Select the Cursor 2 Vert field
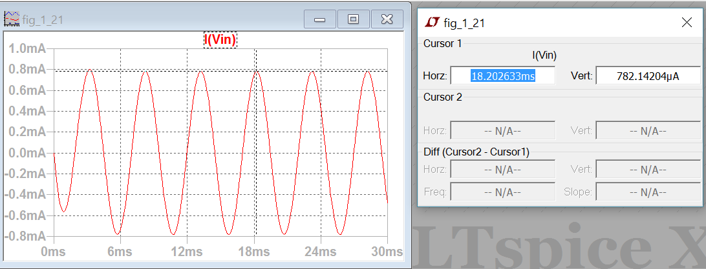This screenshot has width=706, height=269. 647,131
